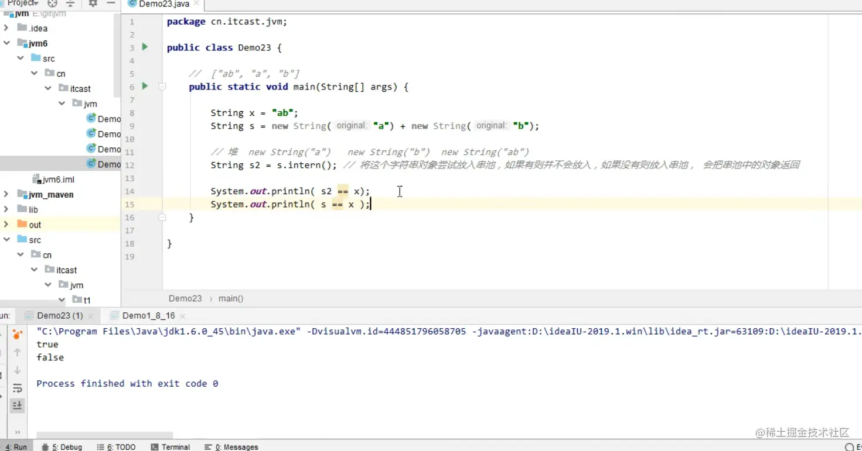Click line number 15 in the gutter
Image resolution: width=862 pixels, height=451 pixels.
(130, 204)
